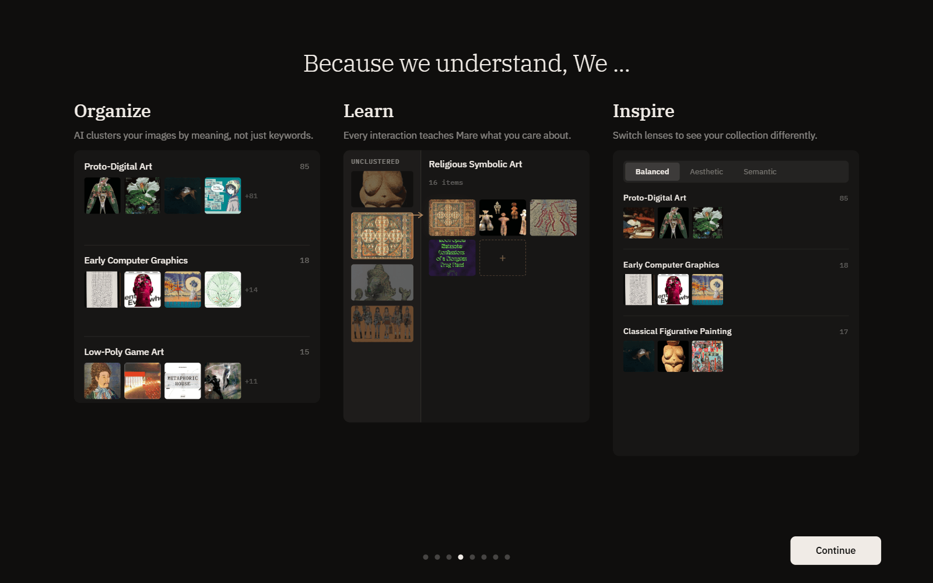Open the Metaphoric House thumbnail in Low-Poly Game Art
This screenshot has width=933, height=583.
tap(183, 381)
